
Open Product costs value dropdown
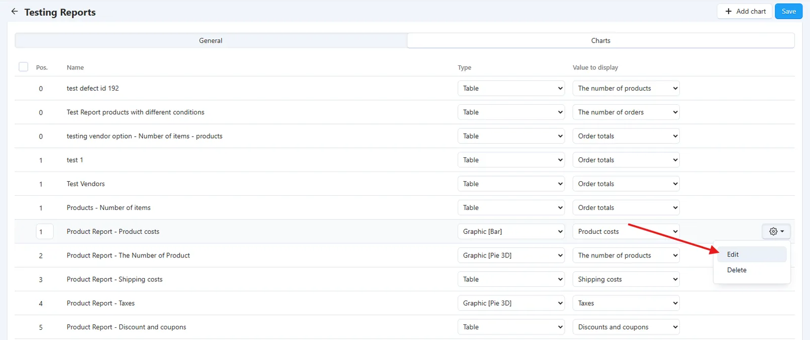tap(626, 232)
